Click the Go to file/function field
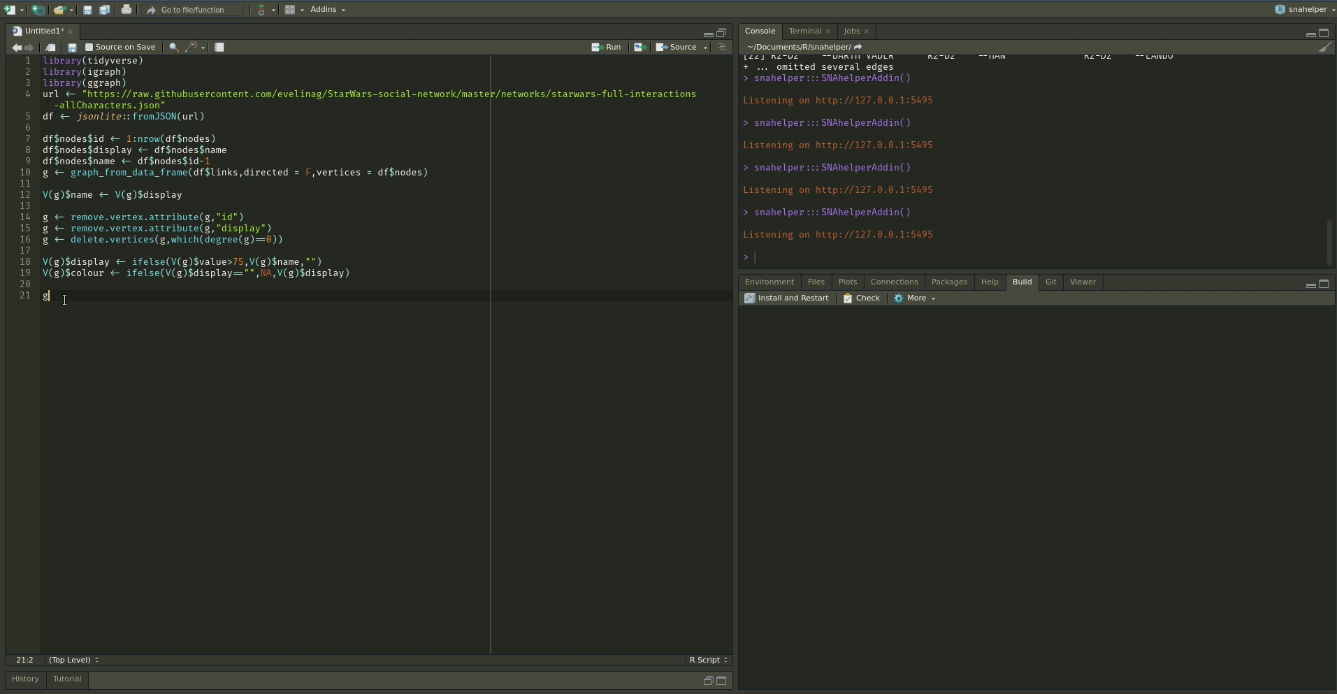This screenshot has height=694, width=1337. pyautogui.click(x=193, y=10)
